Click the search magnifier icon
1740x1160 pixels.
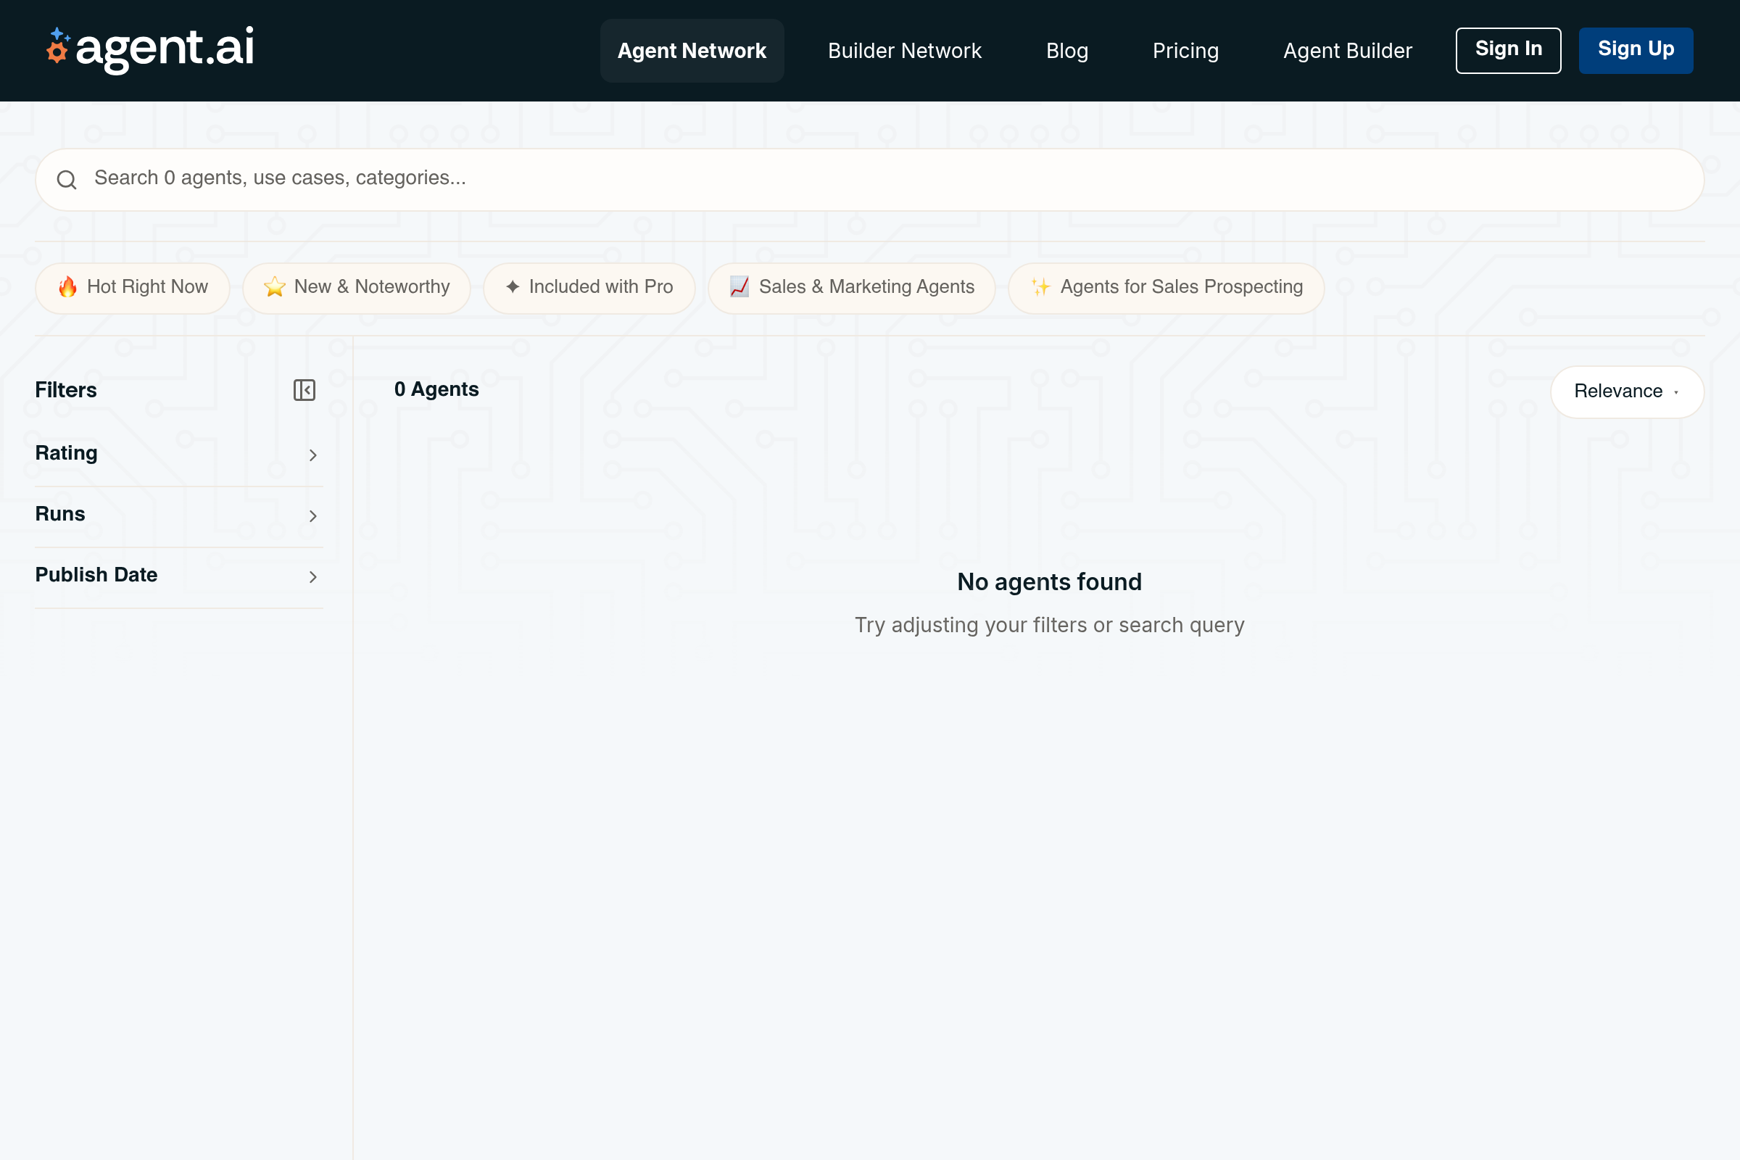tap(67, 180)
